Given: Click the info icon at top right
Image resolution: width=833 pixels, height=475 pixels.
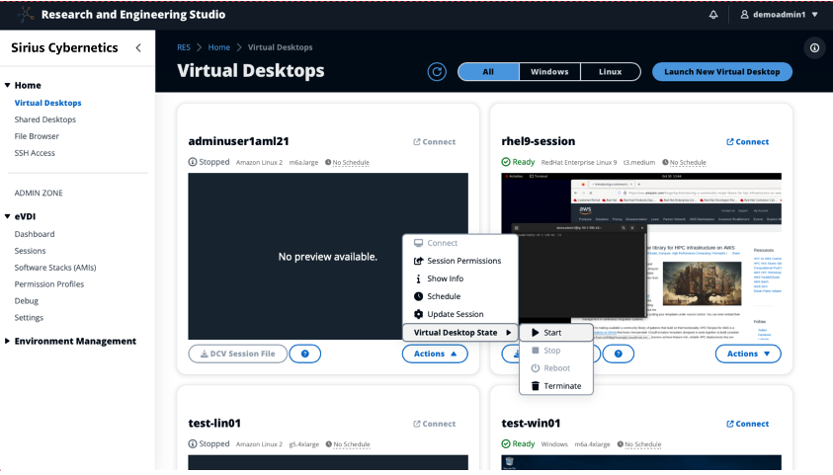Looking at the screenshot, I should [x=814, y=47].
